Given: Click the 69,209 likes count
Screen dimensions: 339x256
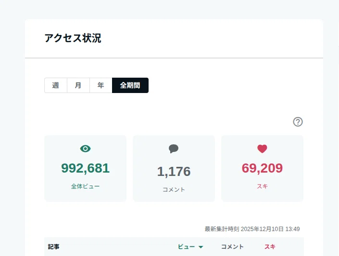Looking at the screenshot, I should point(262,168).
